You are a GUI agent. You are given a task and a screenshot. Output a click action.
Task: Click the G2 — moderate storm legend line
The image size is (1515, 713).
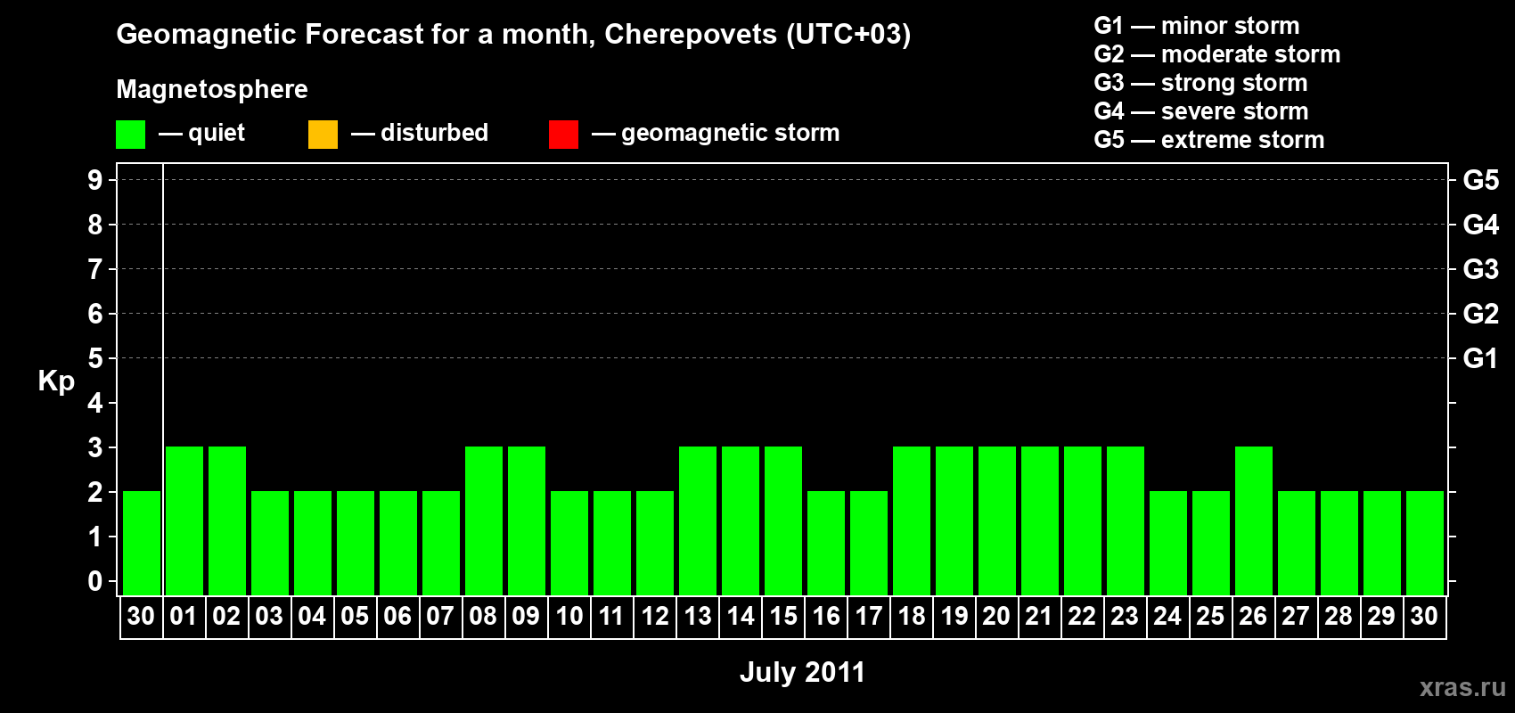click(x=1217, y=54)
